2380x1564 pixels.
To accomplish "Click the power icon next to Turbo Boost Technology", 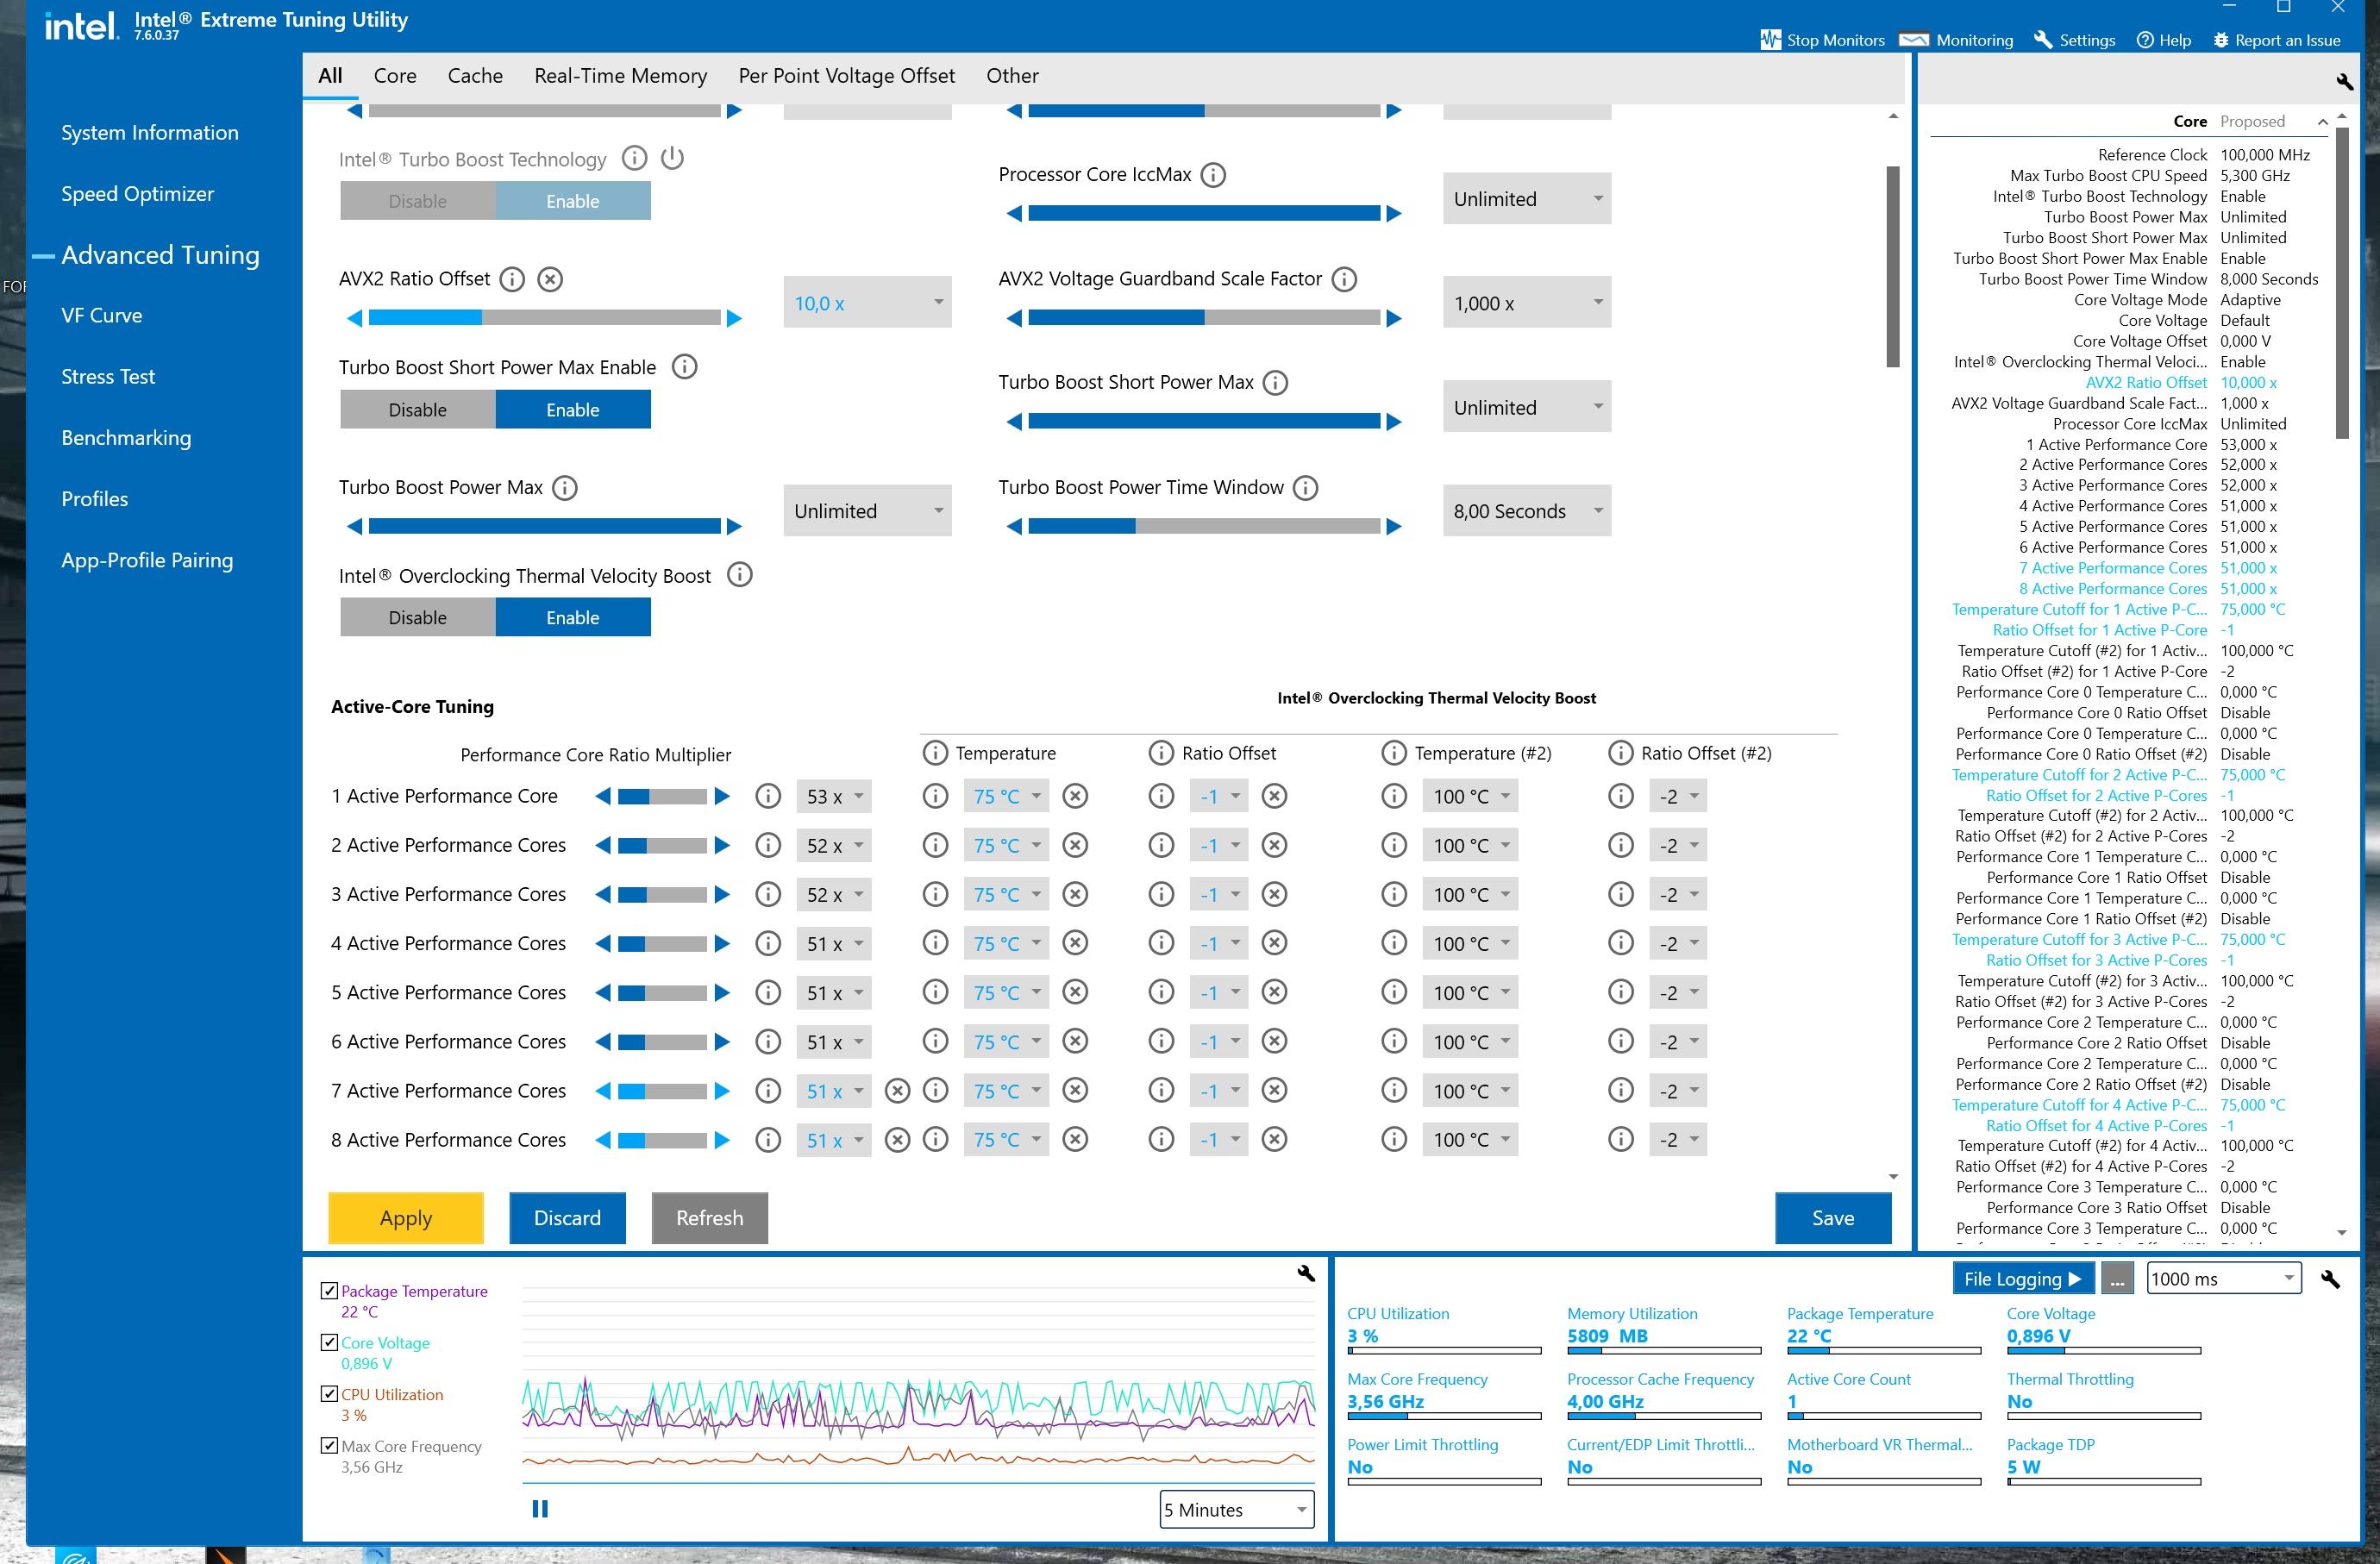I will point(672,158).
